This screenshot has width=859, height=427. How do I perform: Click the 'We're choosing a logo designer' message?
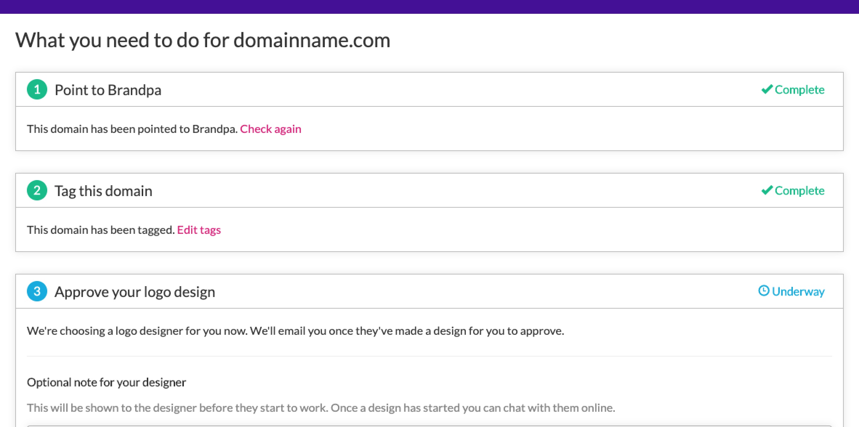pyautogui.click(x=295, y=331)
